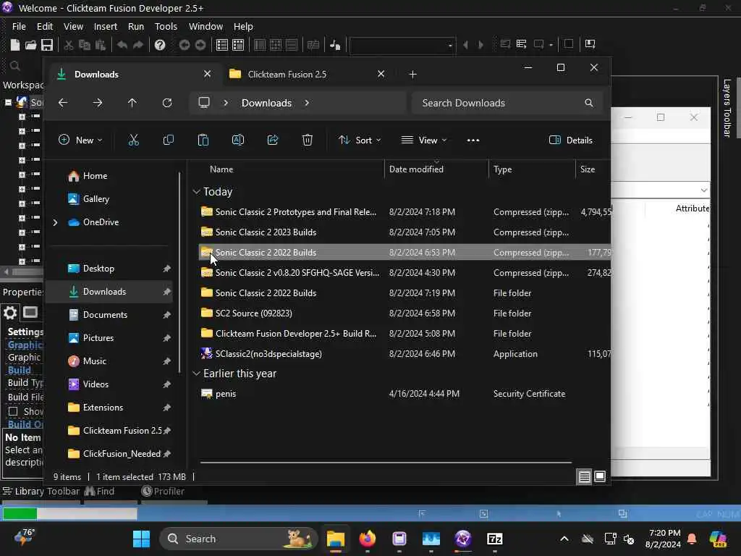The height and width of the screenshot is (556, 741).
Task: Click Copy icon in Explorer toolbar
Action: click(x=168, y=140)
